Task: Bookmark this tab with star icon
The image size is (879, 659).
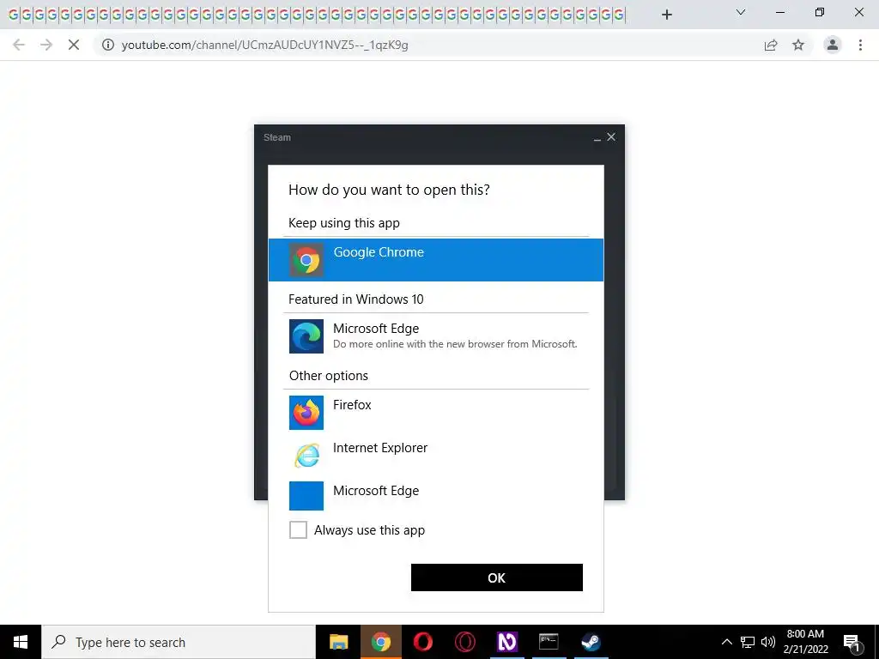Action: coord(798,45)
